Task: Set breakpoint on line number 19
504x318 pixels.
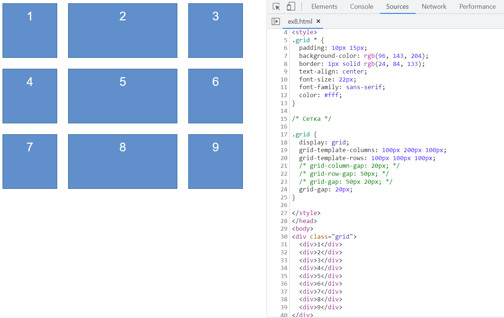Action: (x=284, y=150)
